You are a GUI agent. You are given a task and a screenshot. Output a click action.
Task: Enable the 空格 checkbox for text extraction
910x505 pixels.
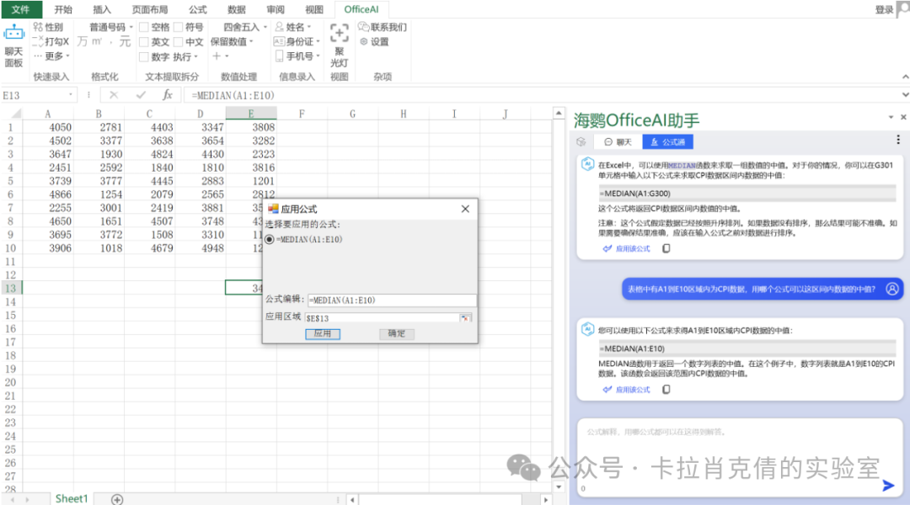pos(143,28)
